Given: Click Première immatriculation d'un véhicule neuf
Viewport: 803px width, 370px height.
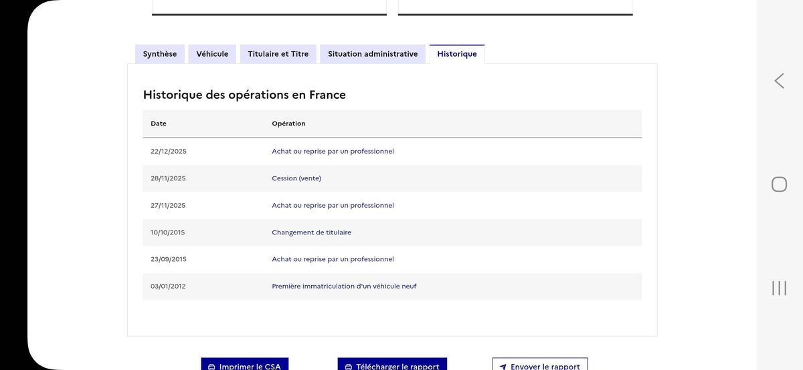Looking at the screenshot, I should pyautogui.click(x=344, y=287).
